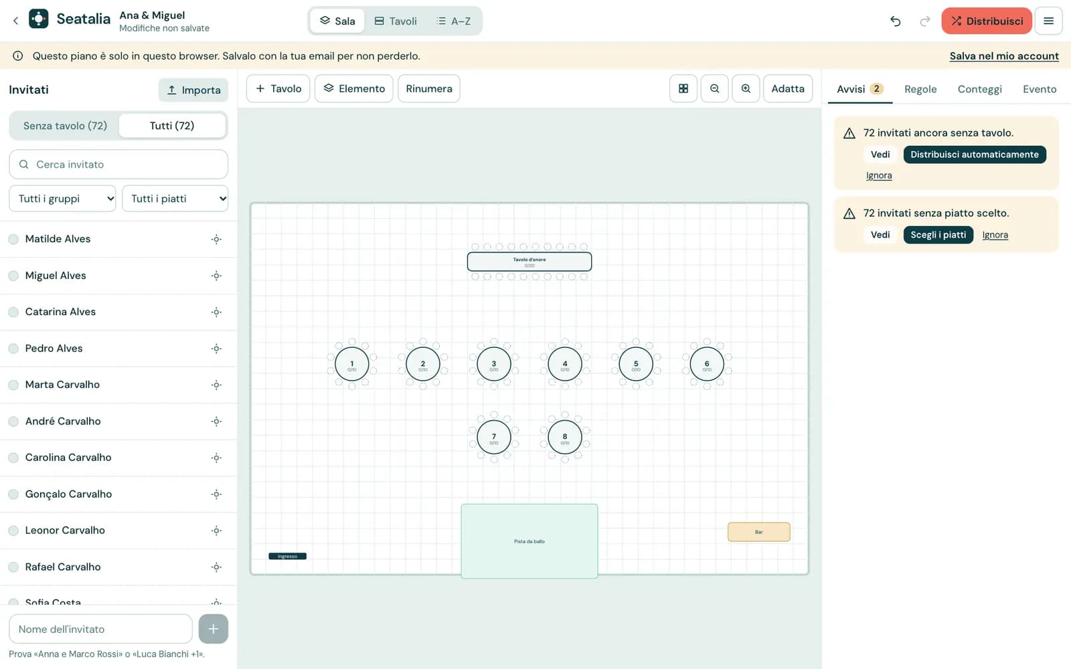The image size is (1071, 669).
Task: Click the locate icon for Pedro Alves
Action: click(x=216, y=349)
